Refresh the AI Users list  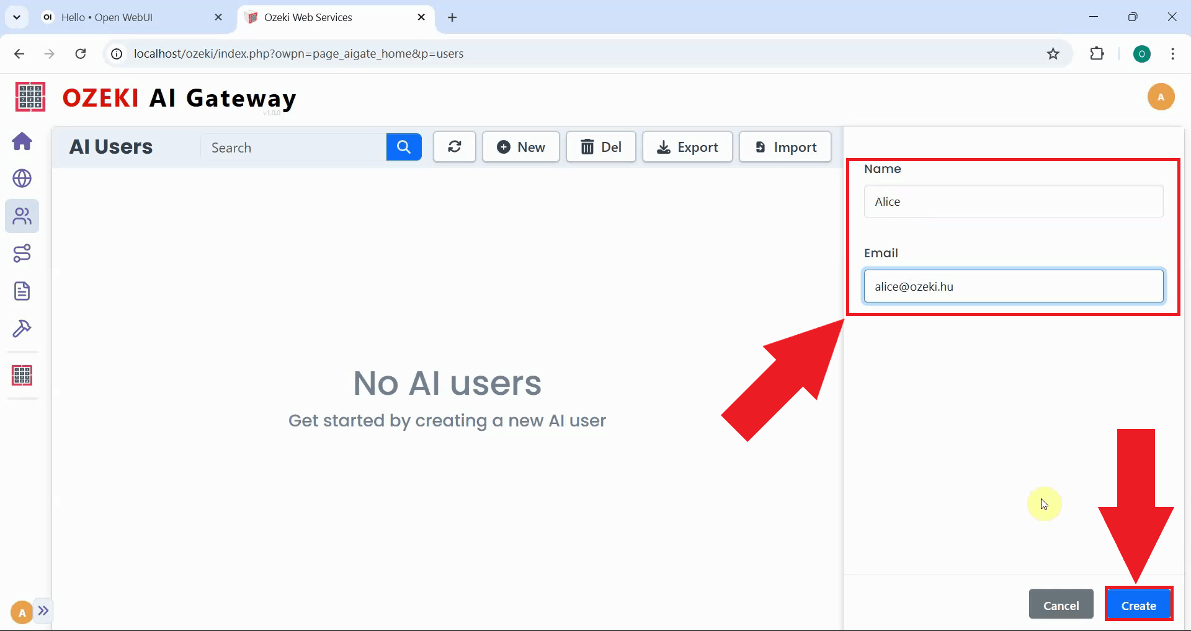(x=455, y=147)
